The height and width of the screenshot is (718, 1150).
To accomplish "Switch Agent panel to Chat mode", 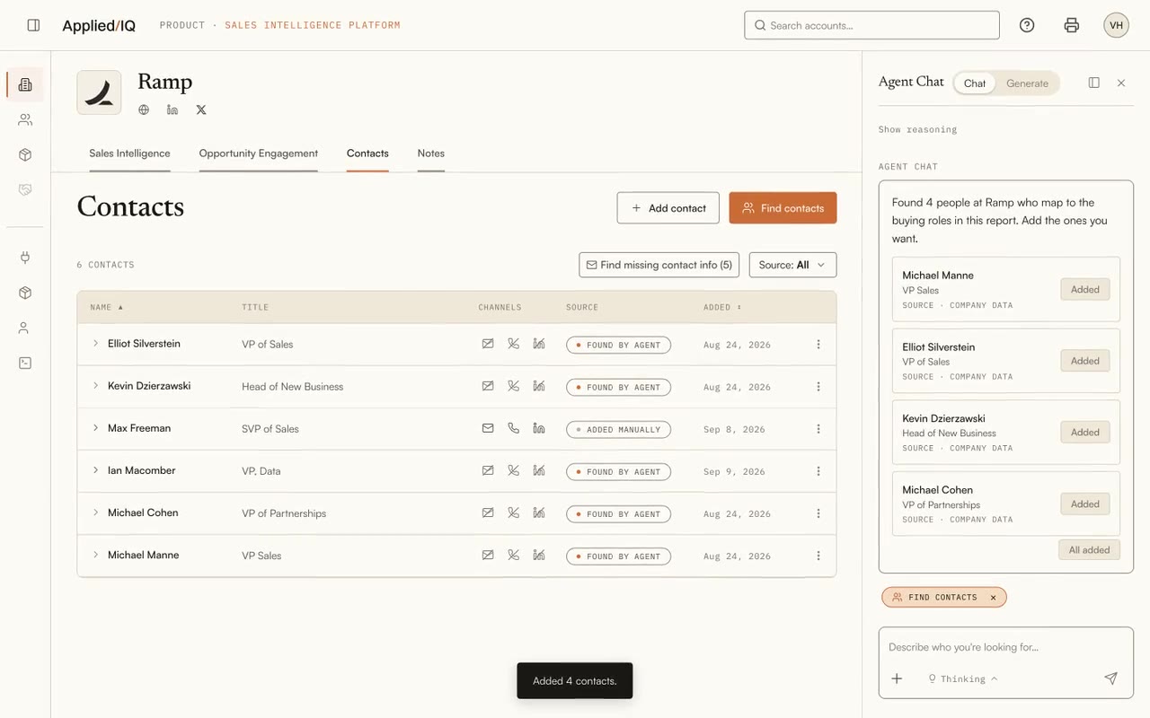I will [x=975, y=83].
